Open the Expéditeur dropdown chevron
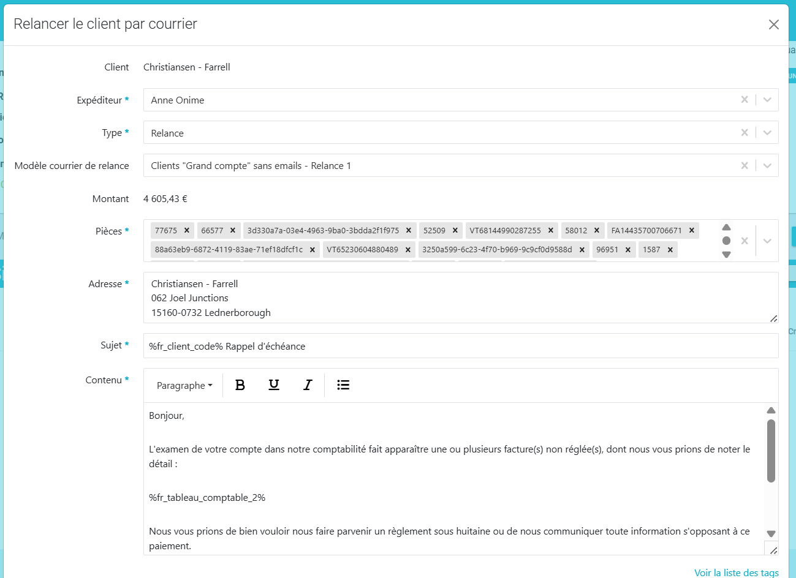 click(767, 100)
